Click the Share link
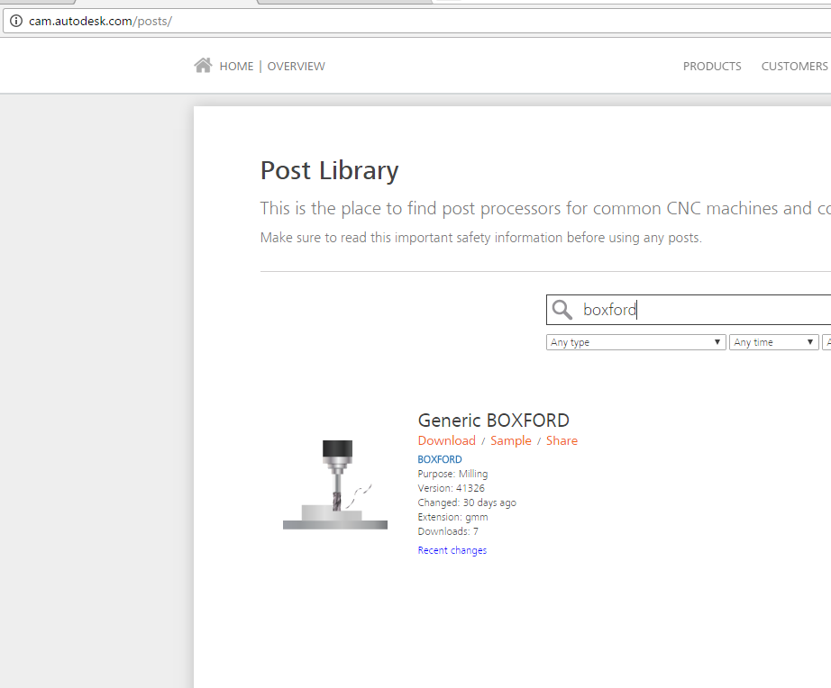Image resolution: width=831 pixels, height=688 pixels. tap(562, 440)
